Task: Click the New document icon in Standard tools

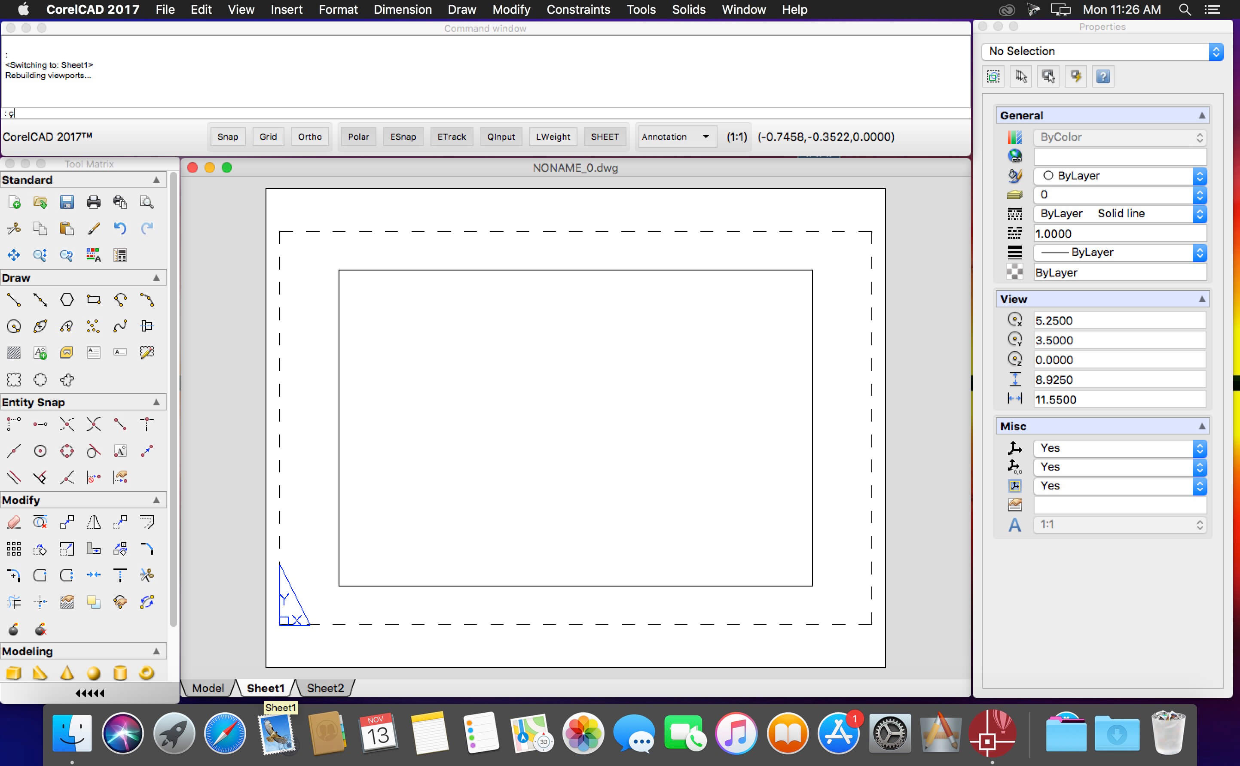Action: tap(14, 202)
